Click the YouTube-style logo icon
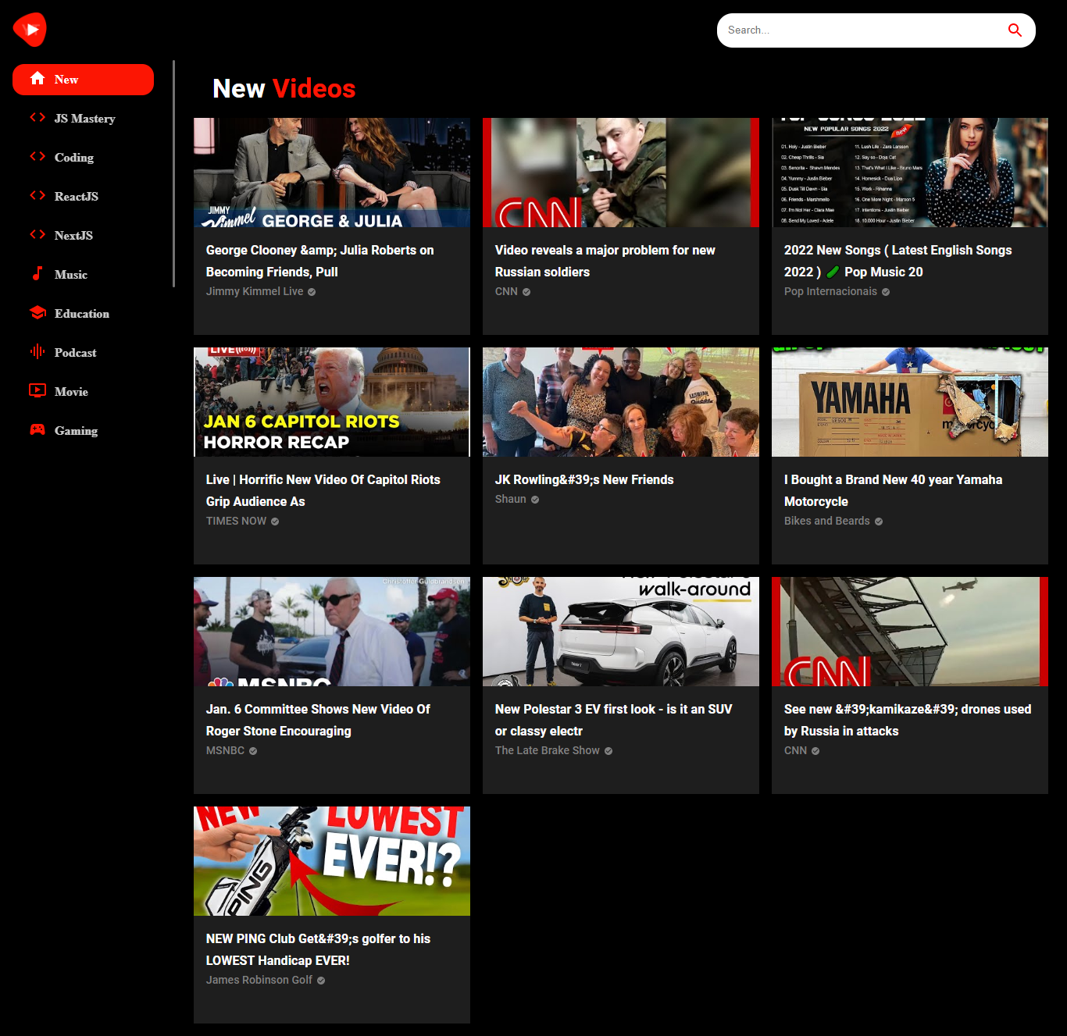The image size is (1067, 1036). click(30, 29)
